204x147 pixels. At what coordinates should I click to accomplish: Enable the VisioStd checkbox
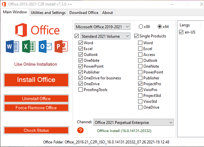(x=140, y=101)
